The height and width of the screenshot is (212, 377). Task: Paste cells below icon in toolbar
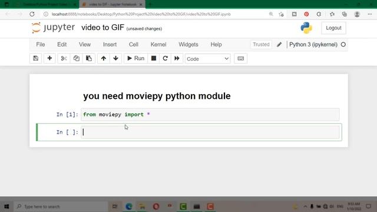pos(89,58)
